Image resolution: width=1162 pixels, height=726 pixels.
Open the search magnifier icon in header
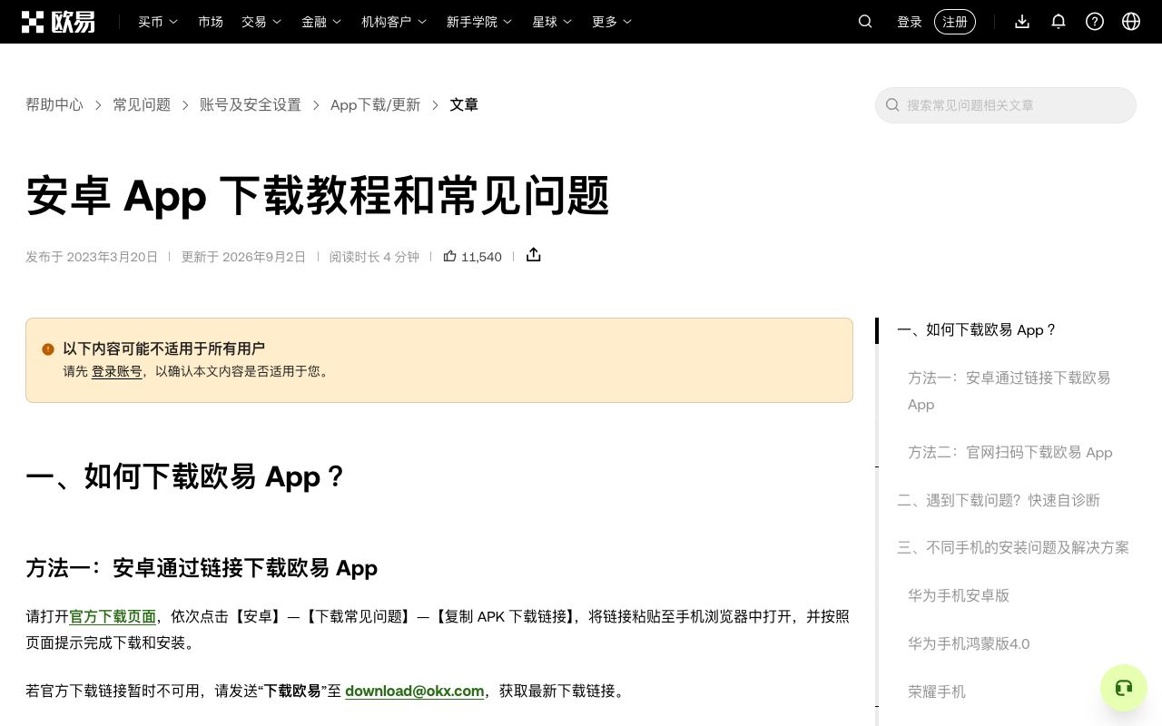[x=865, y=22]
